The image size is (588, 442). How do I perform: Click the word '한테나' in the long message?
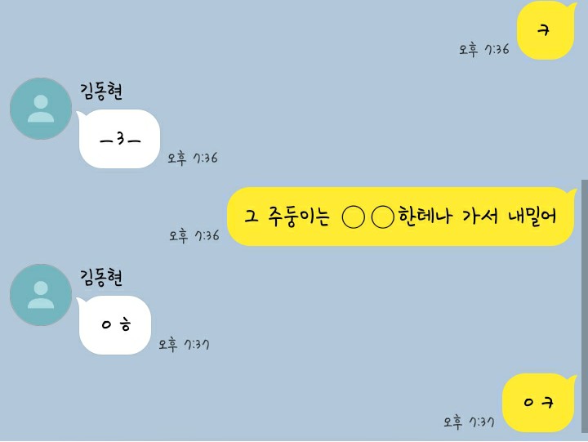(x=425, y=216)
